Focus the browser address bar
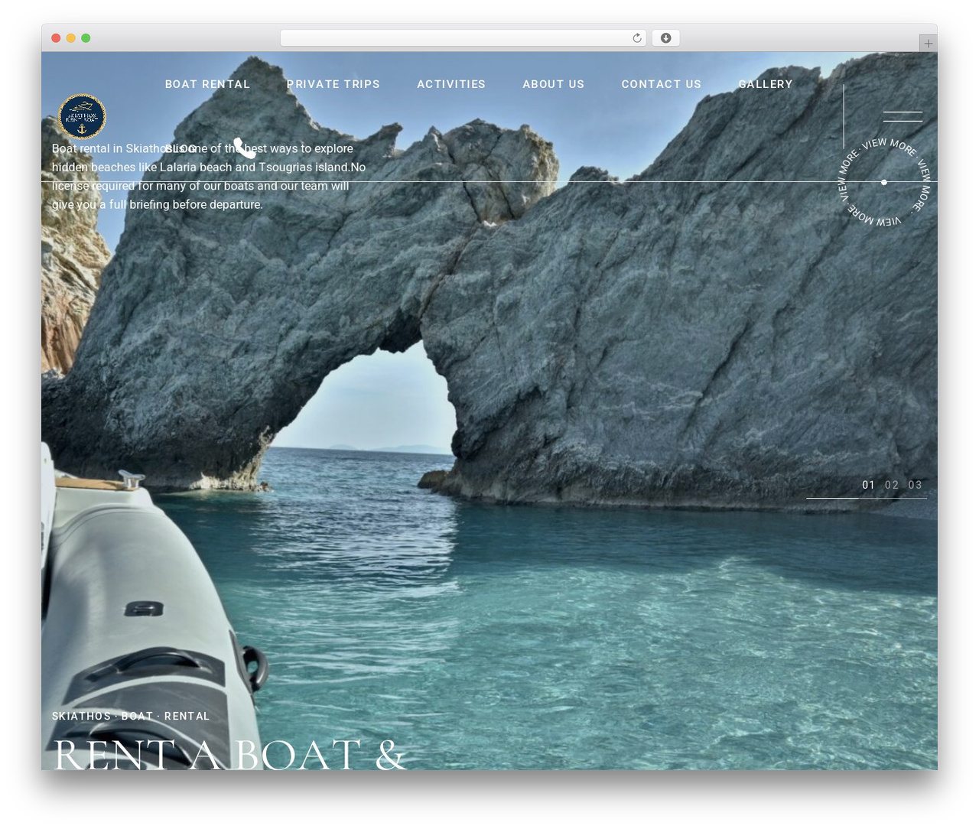Viewport: 979px width, 829px height. (463, 38)
